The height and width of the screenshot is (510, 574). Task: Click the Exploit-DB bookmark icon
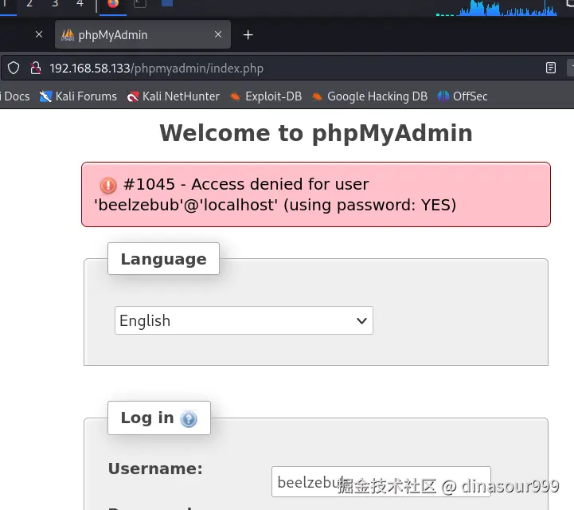[x=235, y=96]
